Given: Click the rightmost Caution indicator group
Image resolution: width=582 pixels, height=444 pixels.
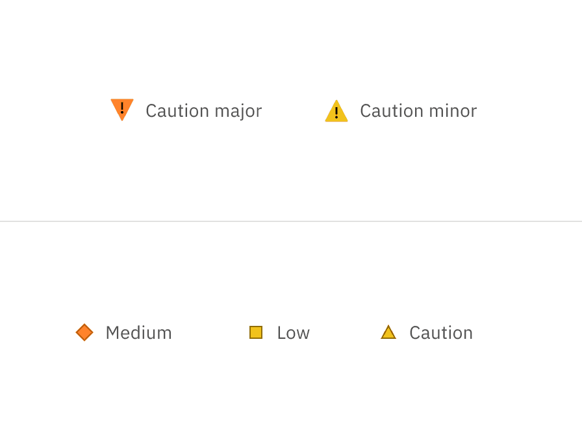Looking at the screenshot, I should pos(425,332).
